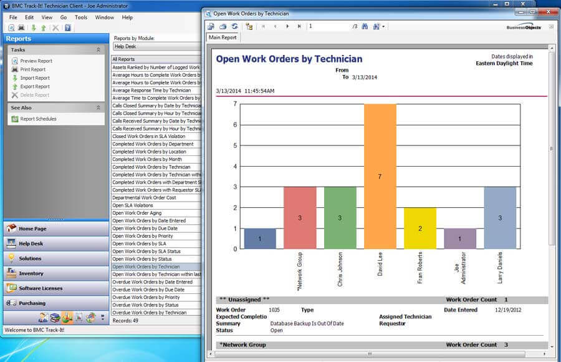
Task: Select Open Work Orders by Priority report
Action: pyautogui.click(x=156, y=236)
